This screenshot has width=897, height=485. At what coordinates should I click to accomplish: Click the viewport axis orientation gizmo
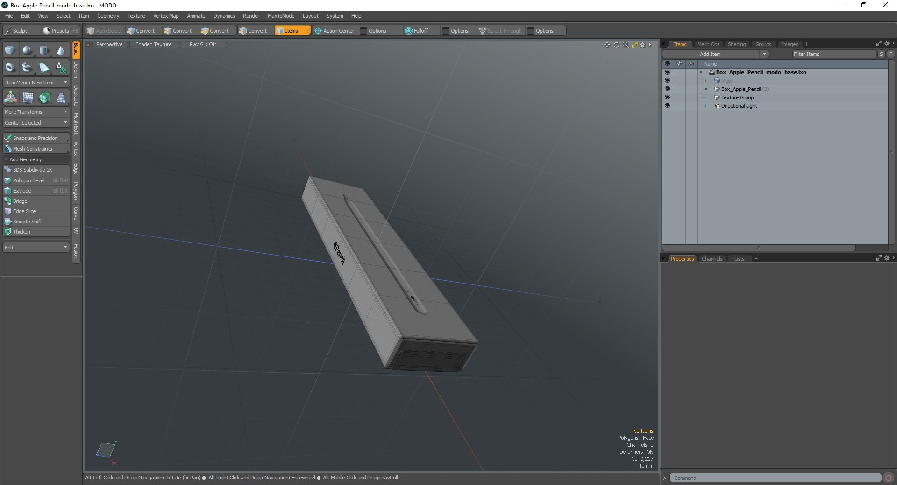pyautogui.click(x=107, y=452)
